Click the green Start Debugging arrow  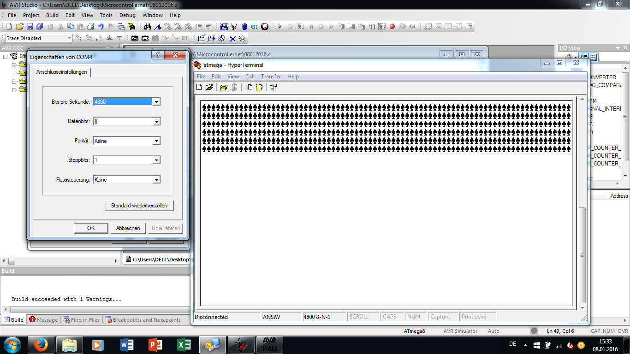[x=279, y=27]
